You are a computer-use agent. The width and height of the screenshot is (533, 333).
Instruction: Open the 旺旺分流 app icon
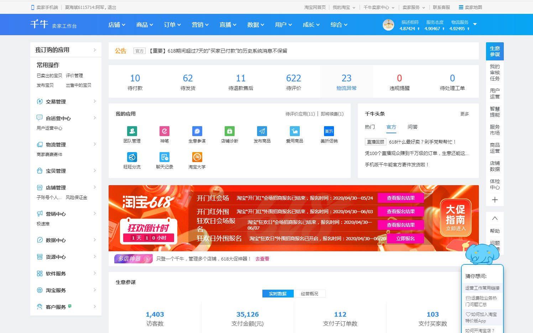132,157
